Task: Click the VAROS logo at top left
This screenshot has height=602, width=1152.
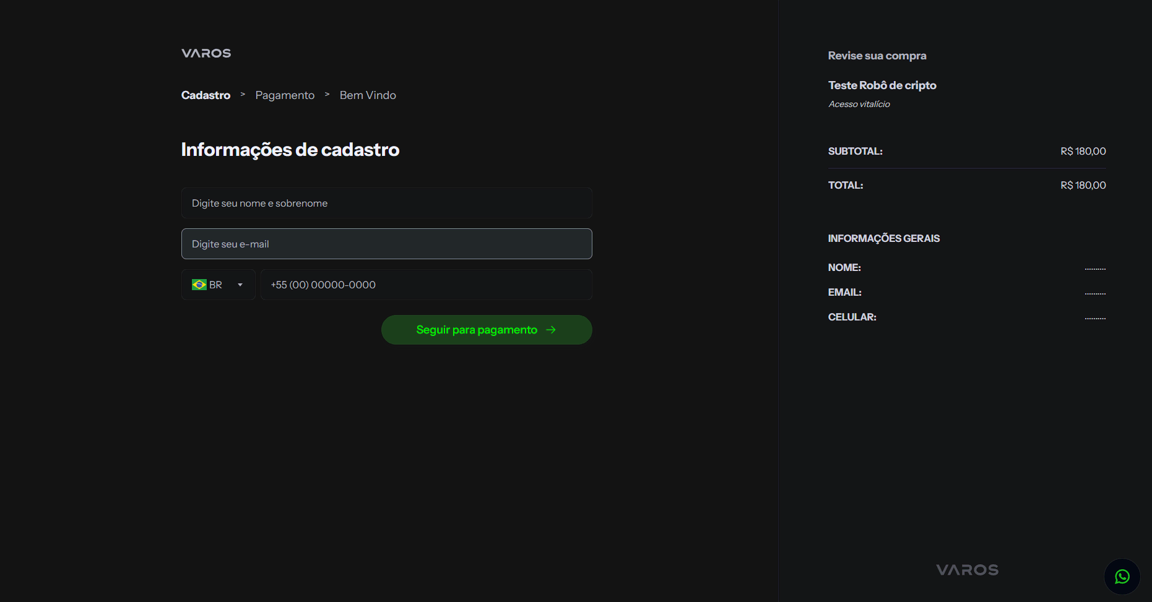Action: pyautogui.click(x=206, y=53)
